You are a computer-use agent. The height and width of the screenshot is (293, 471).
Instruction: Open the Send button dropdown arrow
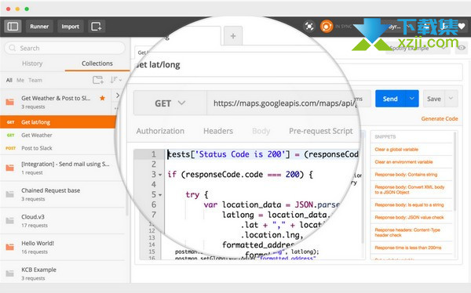pos(412,99)
